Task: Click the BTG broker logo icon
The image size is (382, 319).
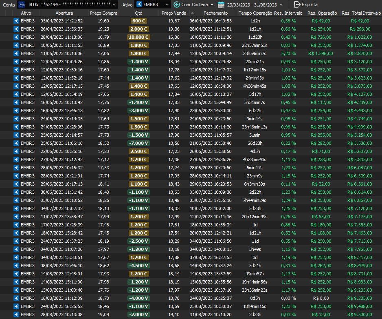Action: click(22, 4)
